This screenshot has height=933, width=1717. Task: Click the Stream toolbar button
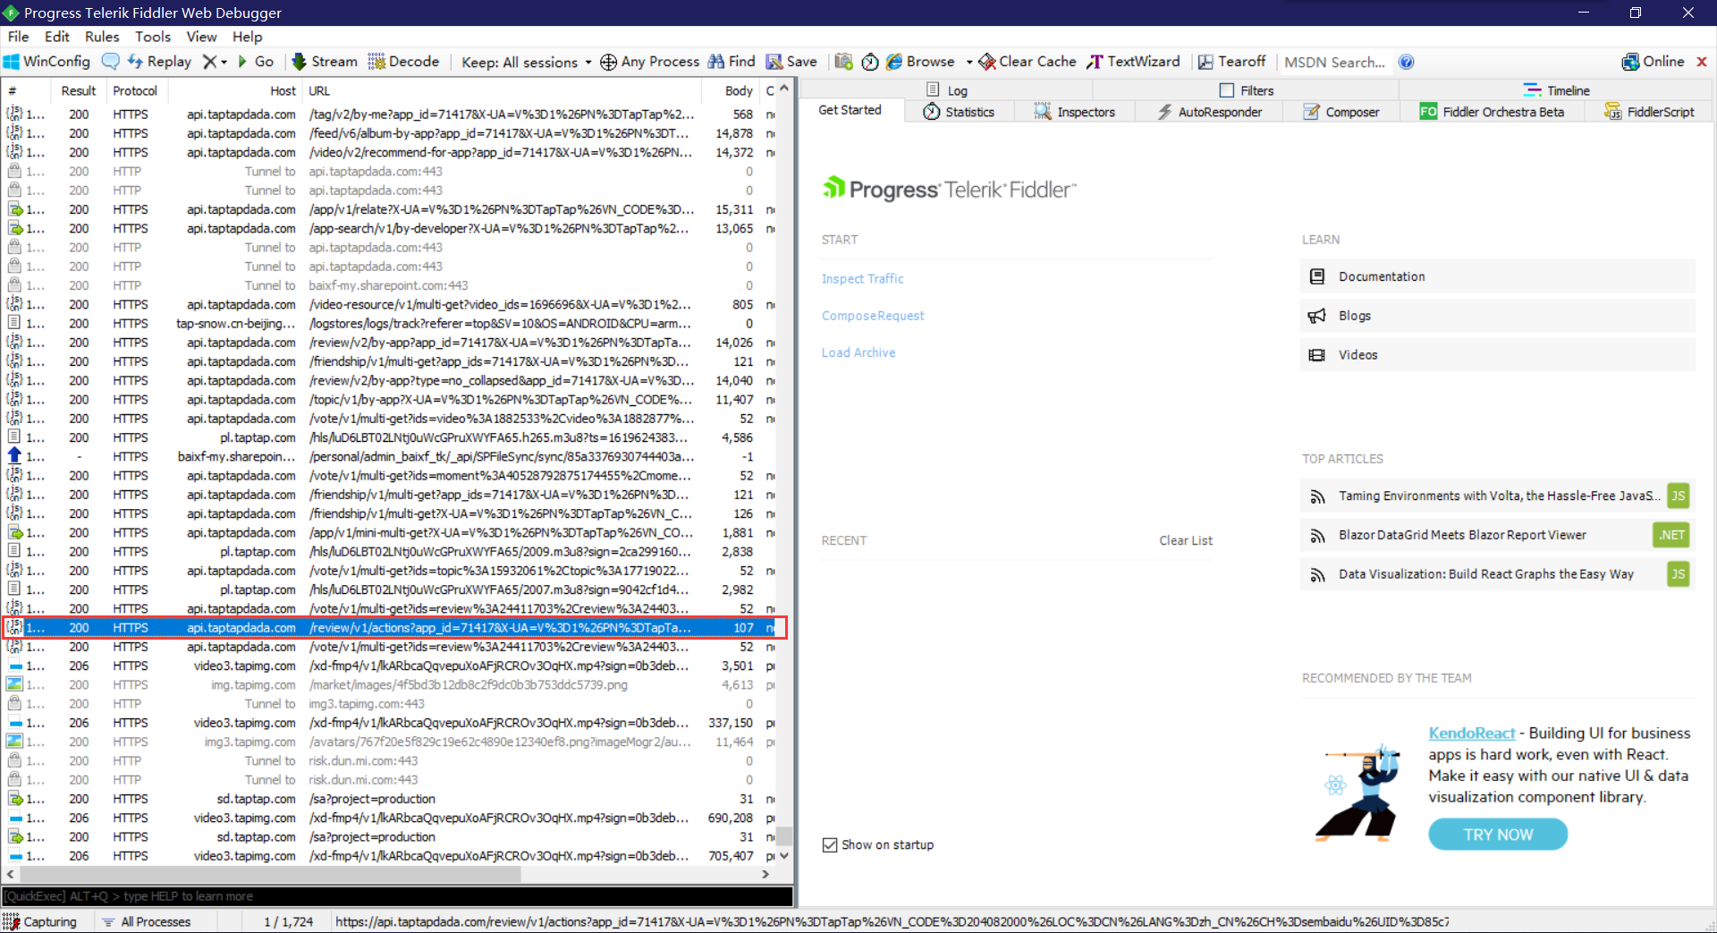click(325, 62)
